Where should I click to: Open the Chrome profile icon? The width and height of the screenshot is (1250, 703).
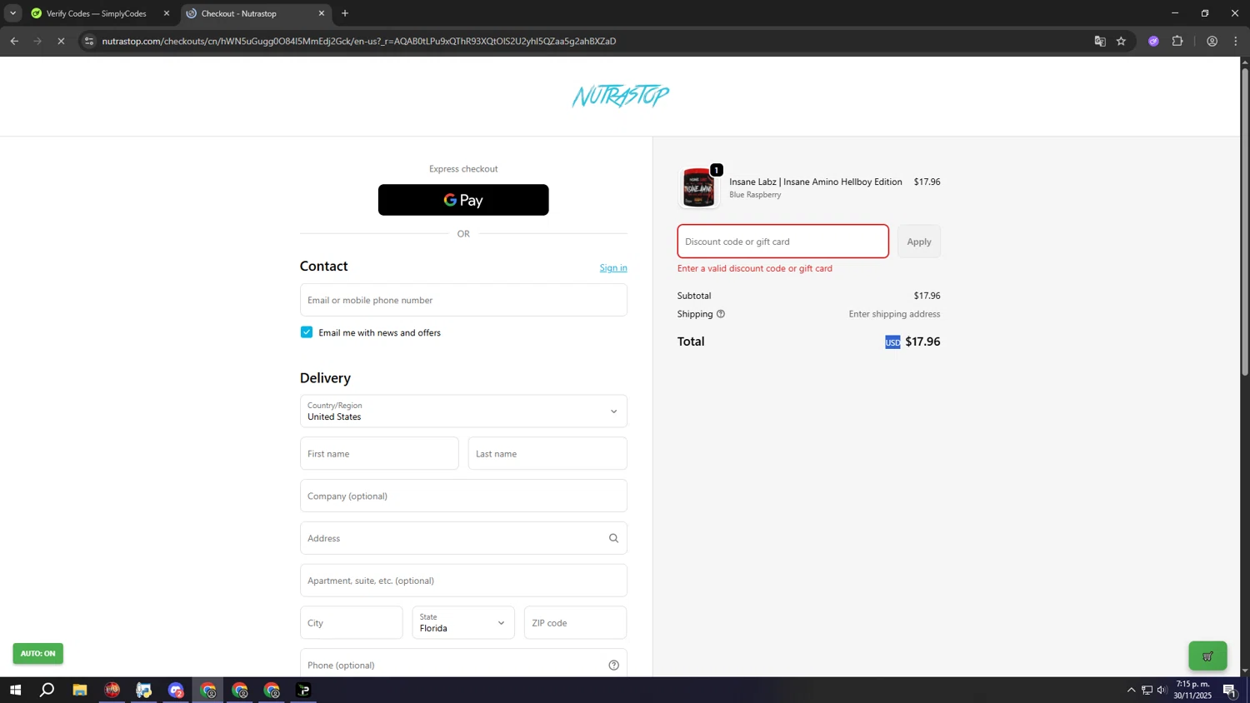pos(1212,41)
